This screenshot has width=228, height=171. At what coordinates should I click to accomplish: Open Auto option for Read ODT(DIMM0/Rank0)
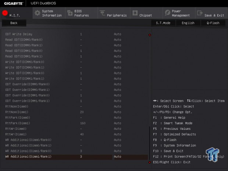click(117, 40)
